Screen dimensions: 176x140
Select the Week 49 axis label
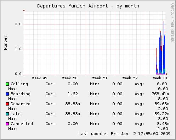pyautogui.click(x=40, y=78)
